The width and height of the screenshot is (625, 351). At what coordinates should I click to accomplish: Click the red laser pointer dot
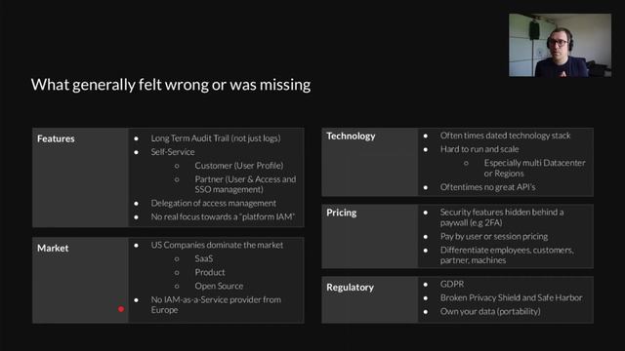click(x=121, y=309)
